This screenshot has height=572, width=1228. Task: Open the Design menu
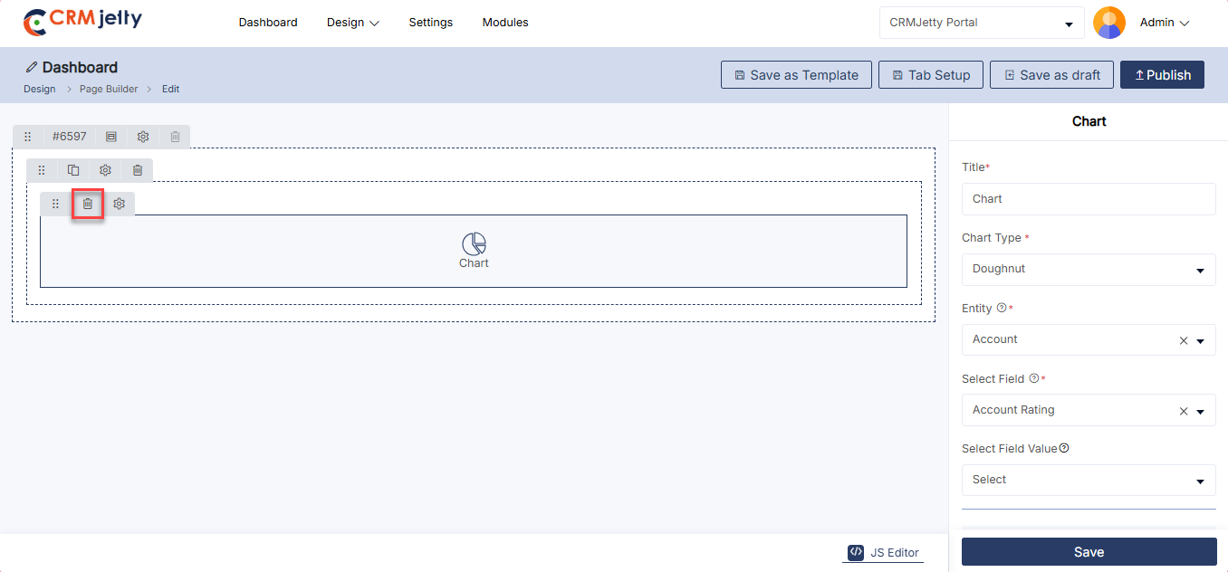click(352, 23)
